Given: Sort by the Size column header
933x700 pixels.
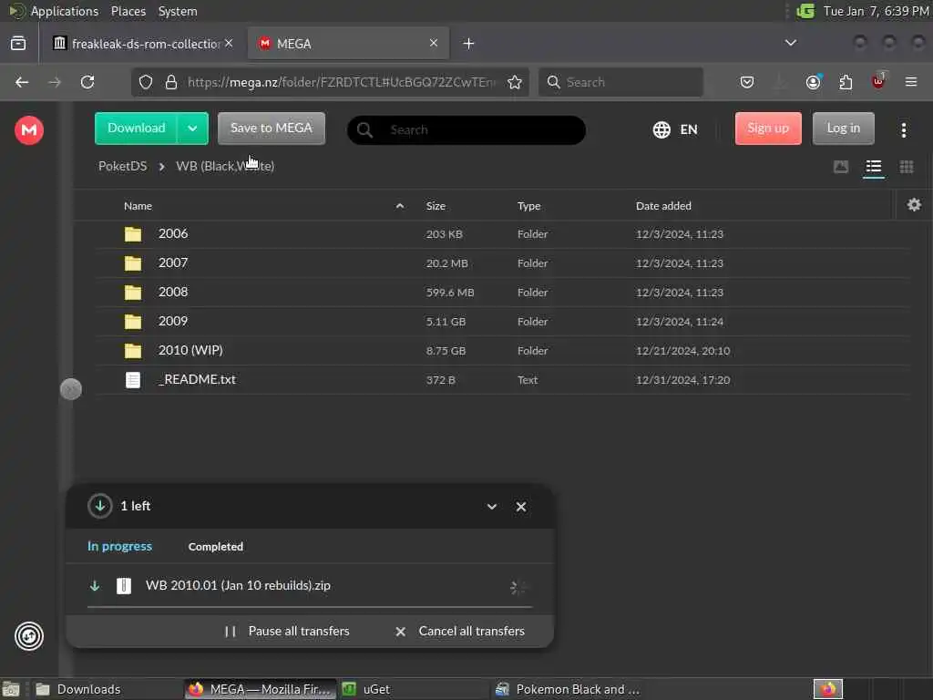Looking at the screenshot, I should click(436, 206).
